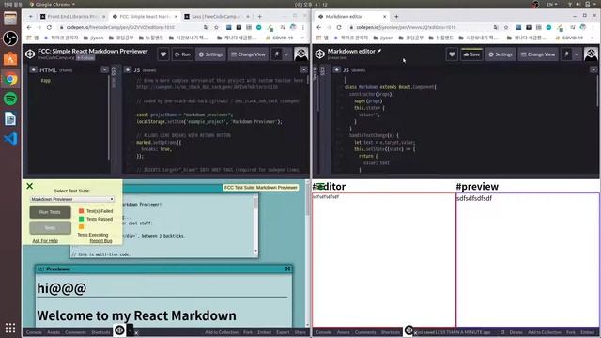Close the FCC test suite panel with the X
Screen dimensions: 601x338
[x=29, y=186]
